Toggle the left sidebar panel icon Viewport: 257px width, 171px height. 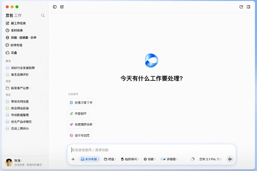(55, 7)
